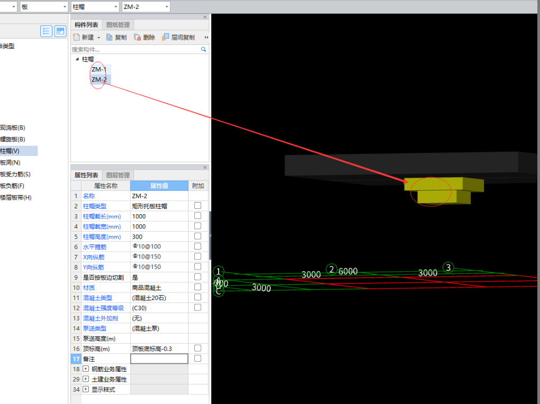Click the 删除 delete button
This screenshot has width=540, height=404.
click(x=145, y=37)
